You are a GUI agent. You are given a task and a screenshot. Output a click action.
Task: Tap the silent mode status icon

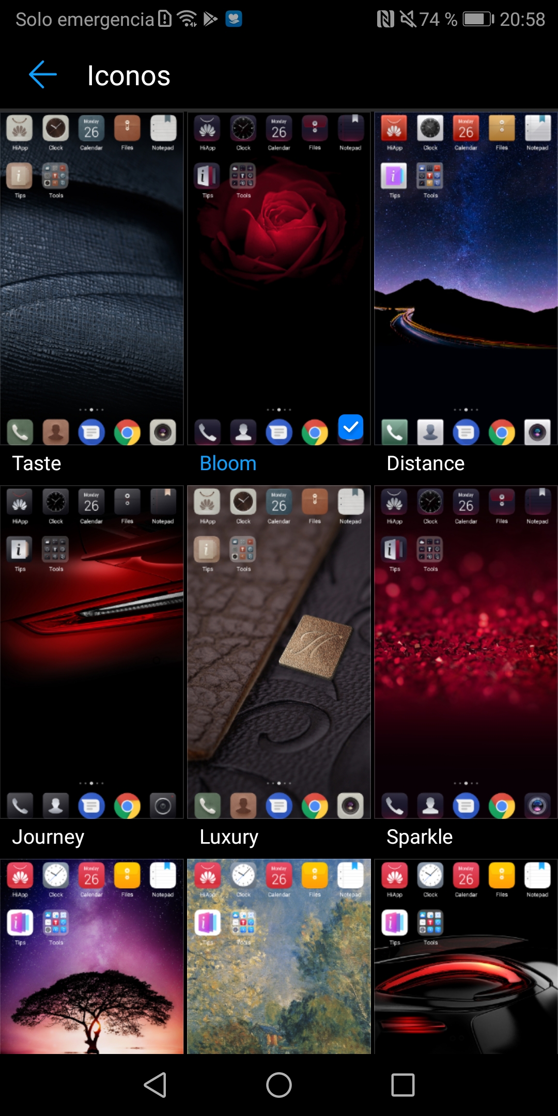tap(408, 20)
